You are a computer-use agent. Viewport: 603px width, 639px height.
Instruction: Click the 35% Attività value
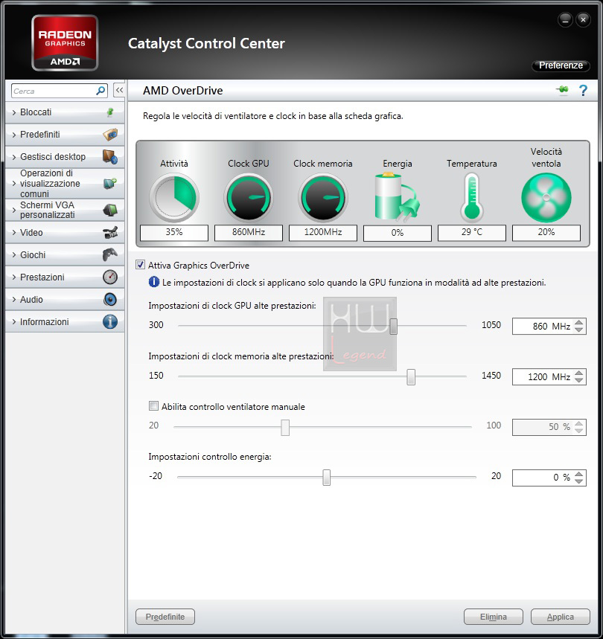coord(174,232)
